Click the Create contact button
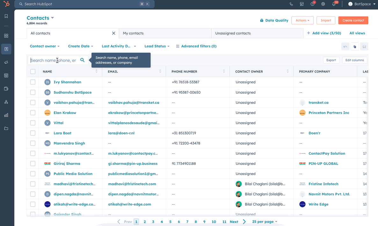 point(353,20)
